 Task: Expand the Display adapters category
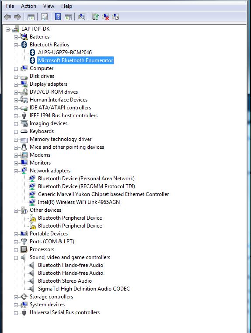pyautogui.click(x=16, y=84)
